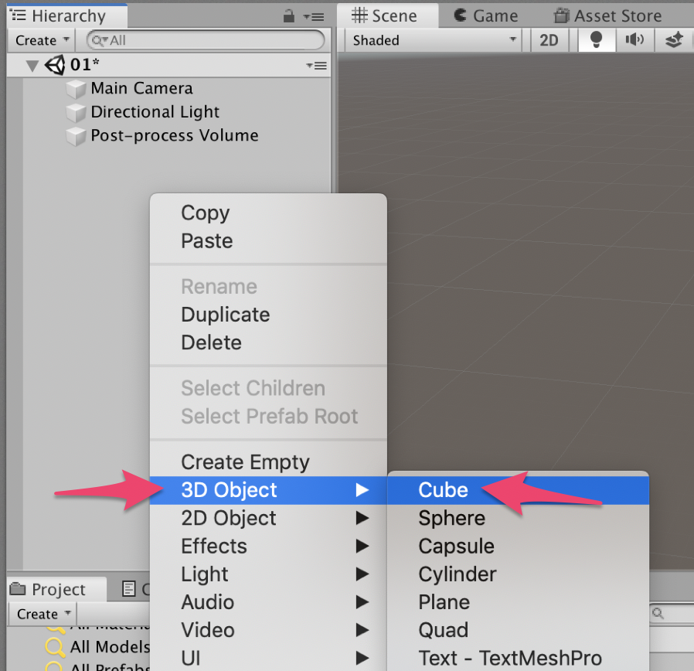Image resolution: width=694 pixels, height=671 pixels.
Task: Open the Hierarchy search filter magnifier dropdown
Action: pos(99,41)
